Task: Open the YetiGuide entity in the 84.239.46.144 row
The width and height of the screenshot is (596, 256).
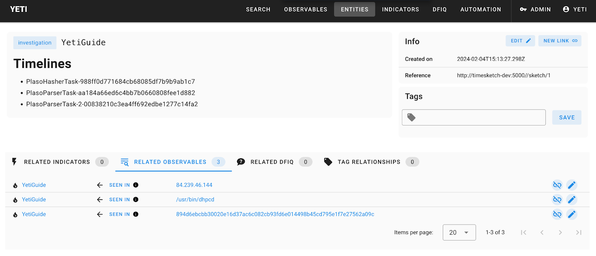Action: [x=34, y=185]
